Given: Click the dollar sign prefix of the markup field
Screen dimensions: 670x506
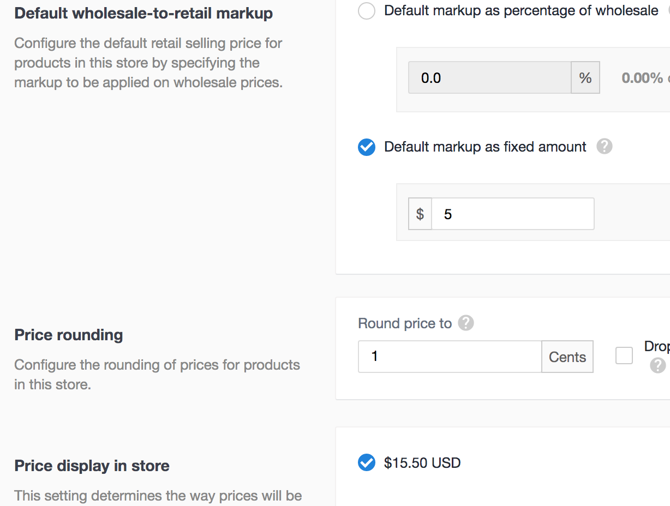Looking at the screenshot, I should (x=420, y=214).
